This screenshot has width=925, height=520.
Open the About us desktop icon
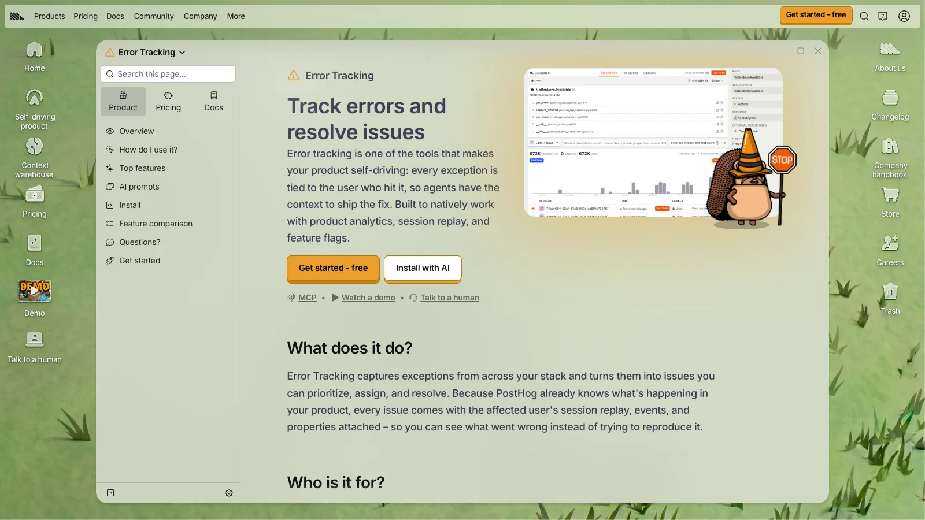tap(890, 56)
